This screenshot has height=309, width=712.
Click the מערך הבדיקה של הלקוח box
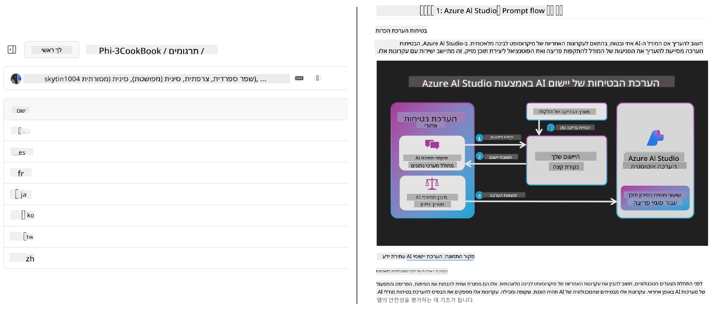pos(567,111)
